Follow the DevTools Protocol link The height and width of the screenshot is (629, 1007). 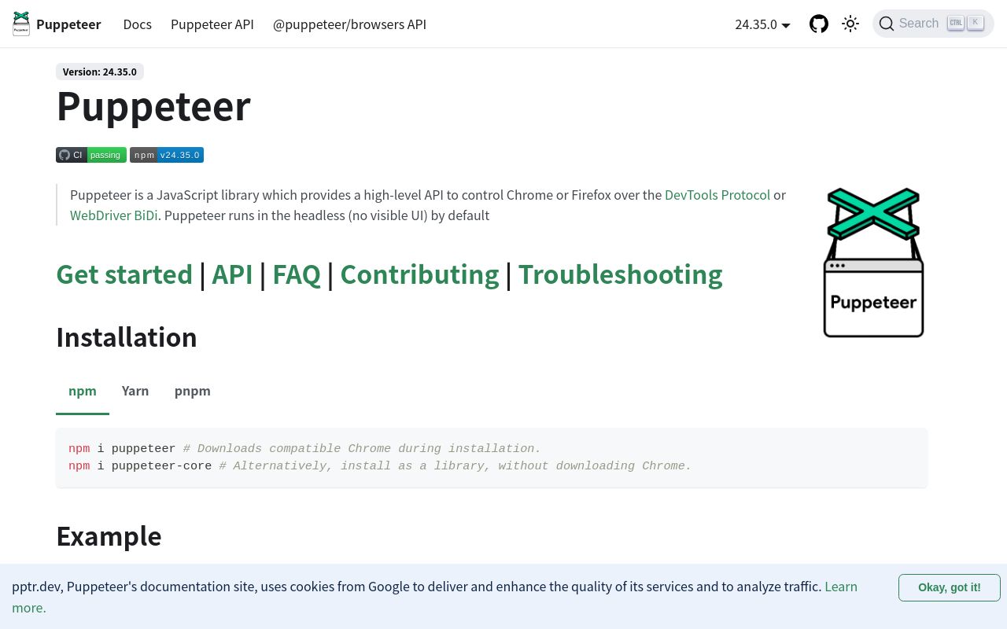pos(717,195)
